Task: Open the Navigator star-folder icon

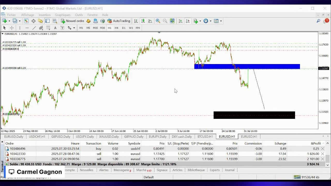Action: click(40, 21)
